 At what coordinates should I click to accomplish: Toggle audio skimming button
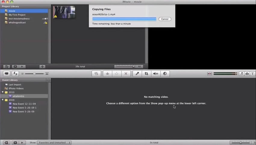(x=210, y=74)
